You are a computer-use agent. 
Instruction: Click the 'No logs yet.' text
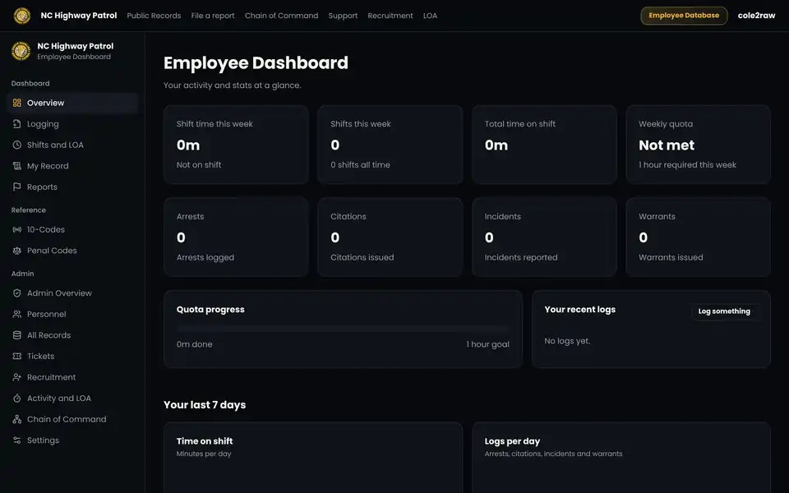(567, 341)
